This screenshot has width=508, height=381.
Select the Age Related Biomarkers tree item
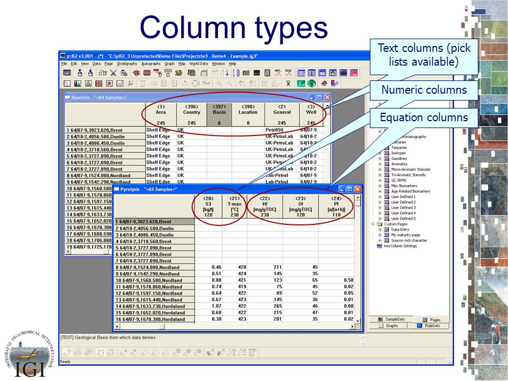click(x=411, y=192)
